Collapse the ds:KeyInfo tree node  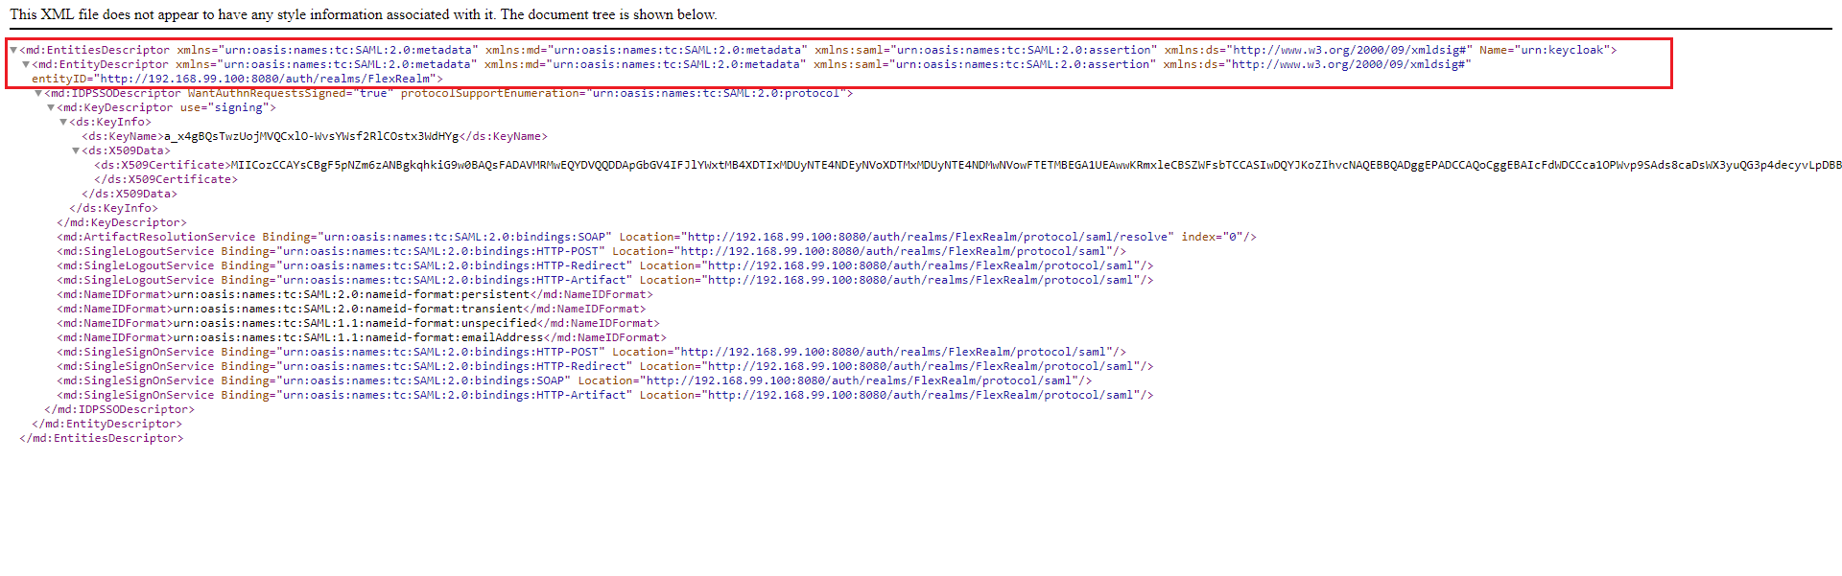click(x=63, y=122)
